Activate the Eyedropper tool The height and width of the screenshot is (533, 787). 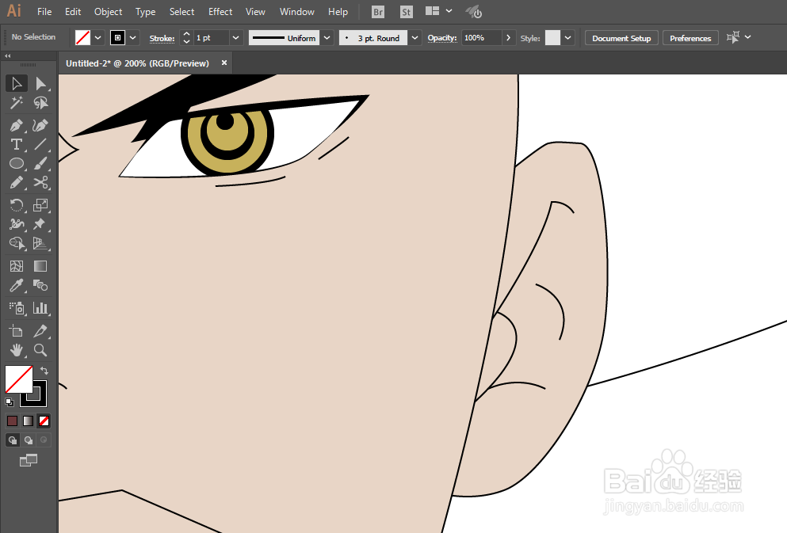click(16, 285)
